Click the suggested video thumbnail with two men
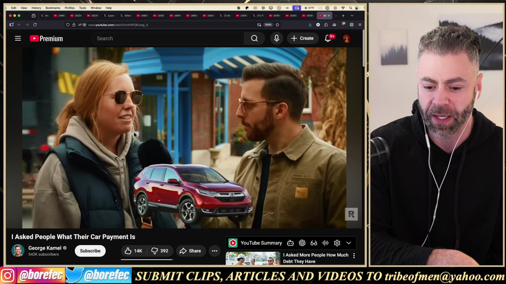The image size is (506, 284). [253, 258]
